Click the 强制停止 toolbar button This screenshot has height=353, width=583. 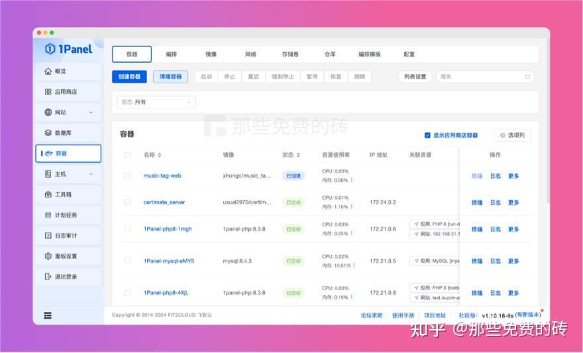[x=283, y=77]
